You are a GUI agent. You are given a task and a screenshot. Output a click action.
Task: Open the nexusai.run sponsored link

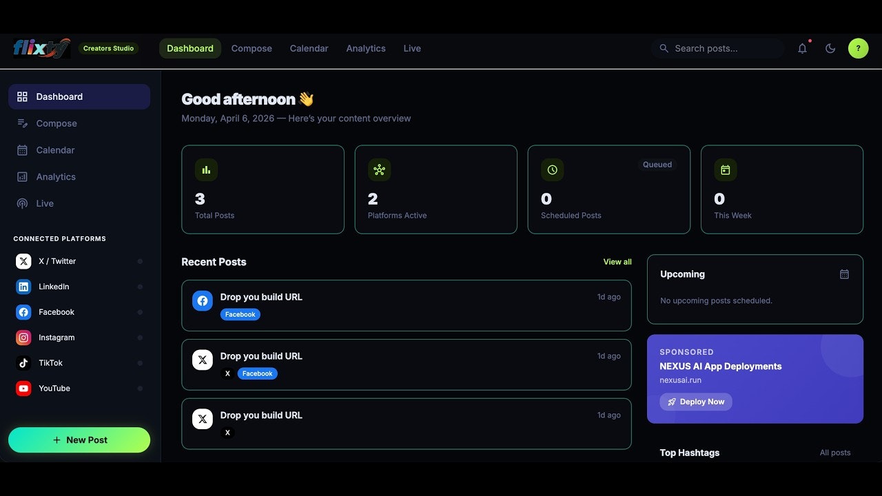pos(680,380)
